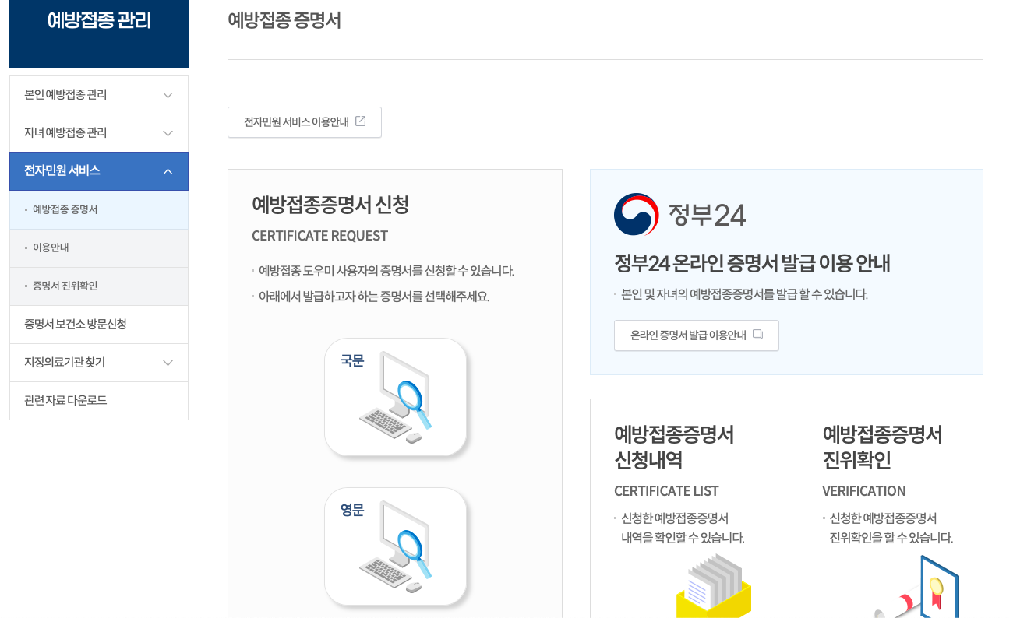Open the 영문 certificate request icon

(x=396, y=546)
